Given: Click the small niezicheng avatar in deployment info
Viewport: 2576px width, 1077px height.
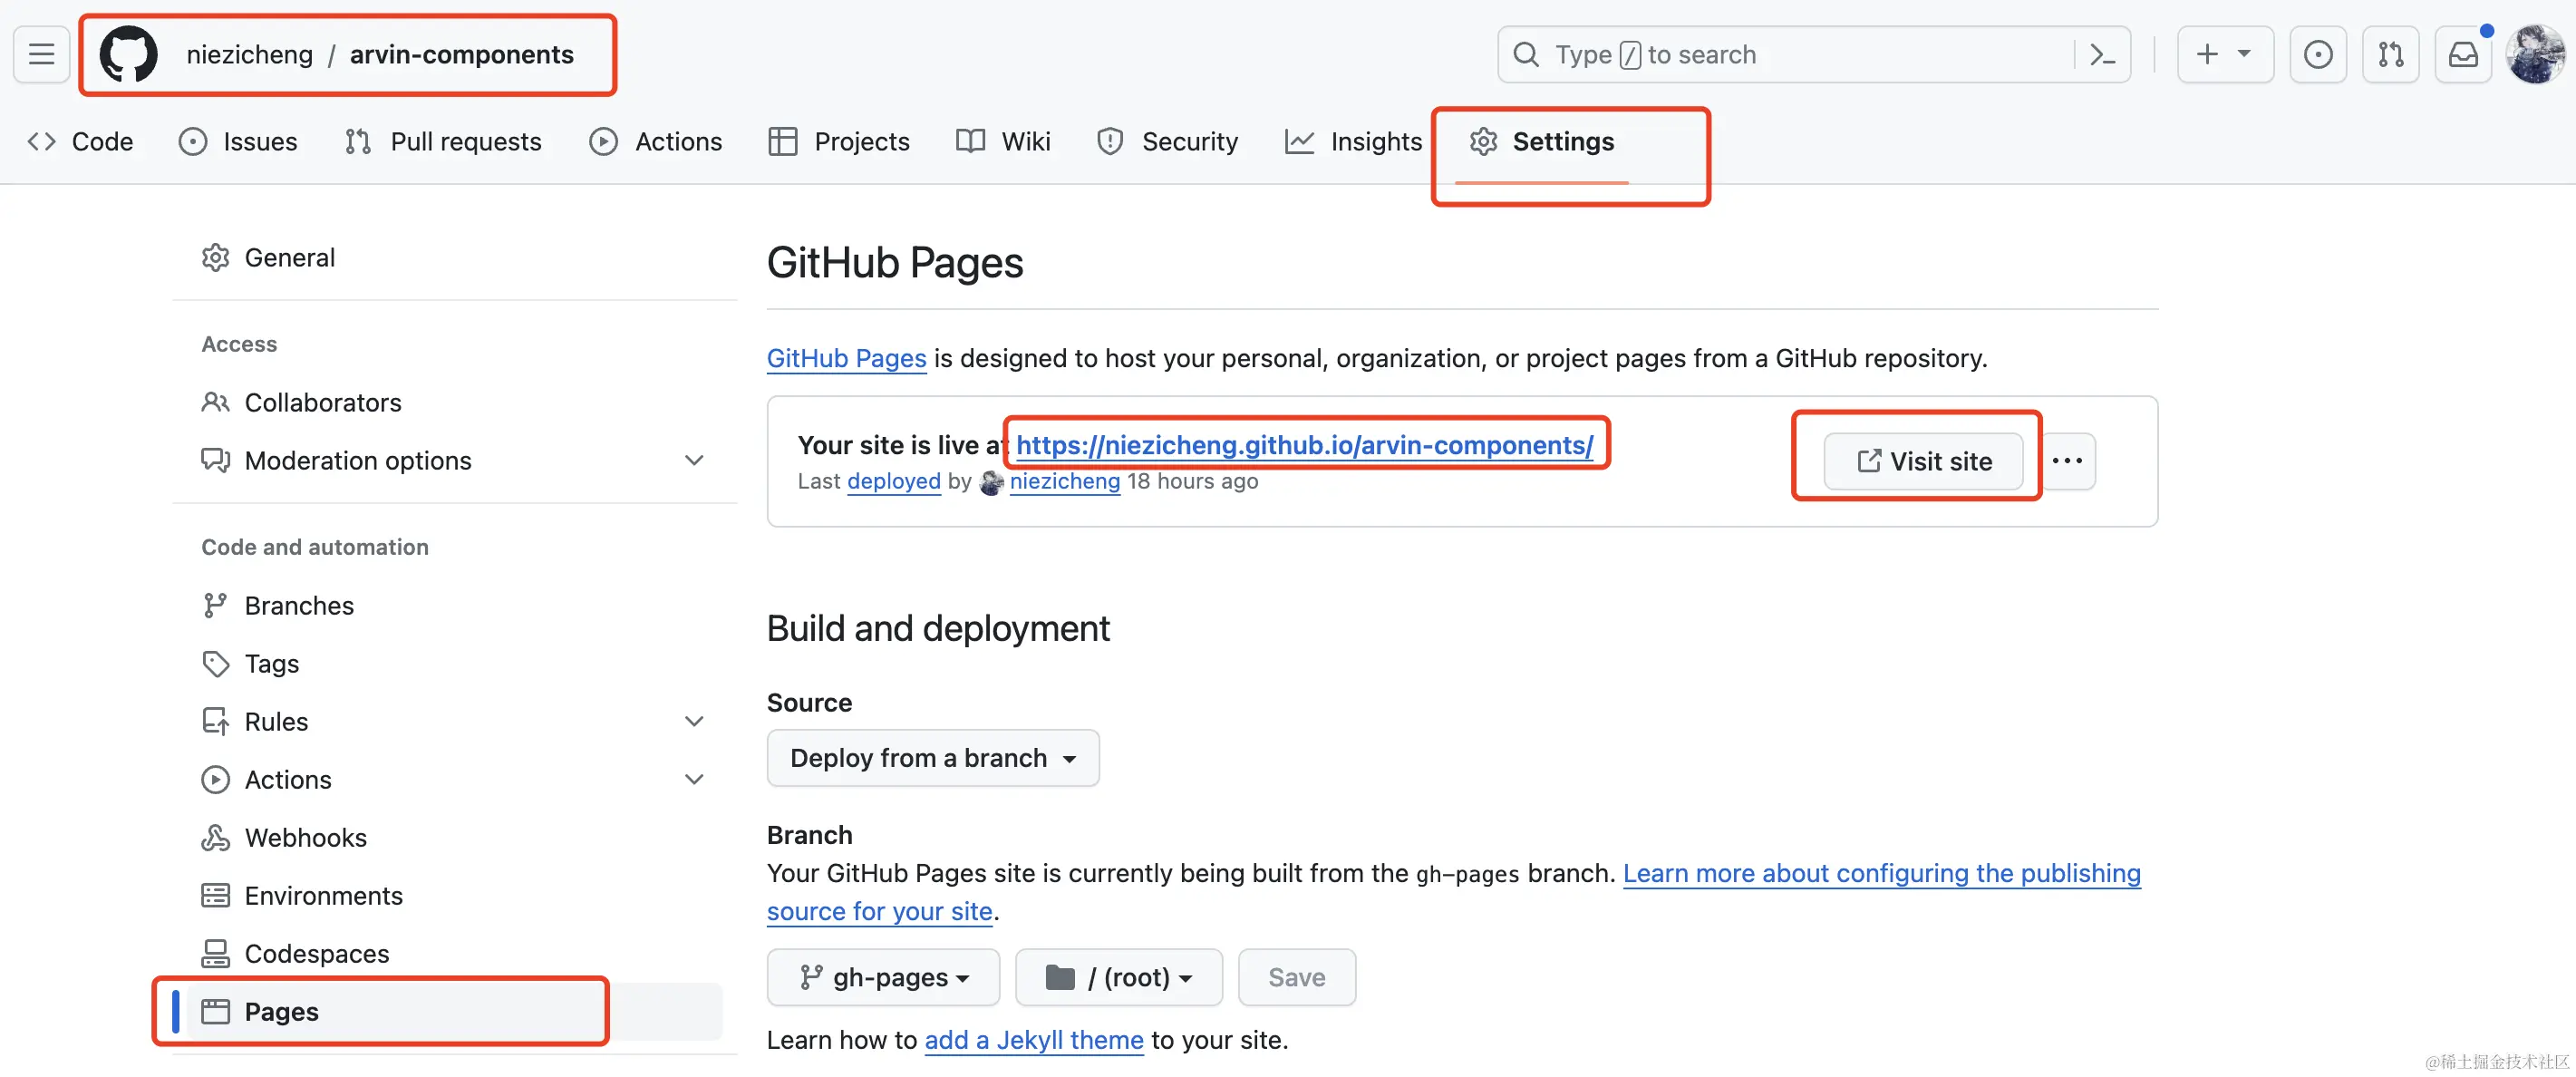Looking at the screenshot, I should [x=991, y=482].
